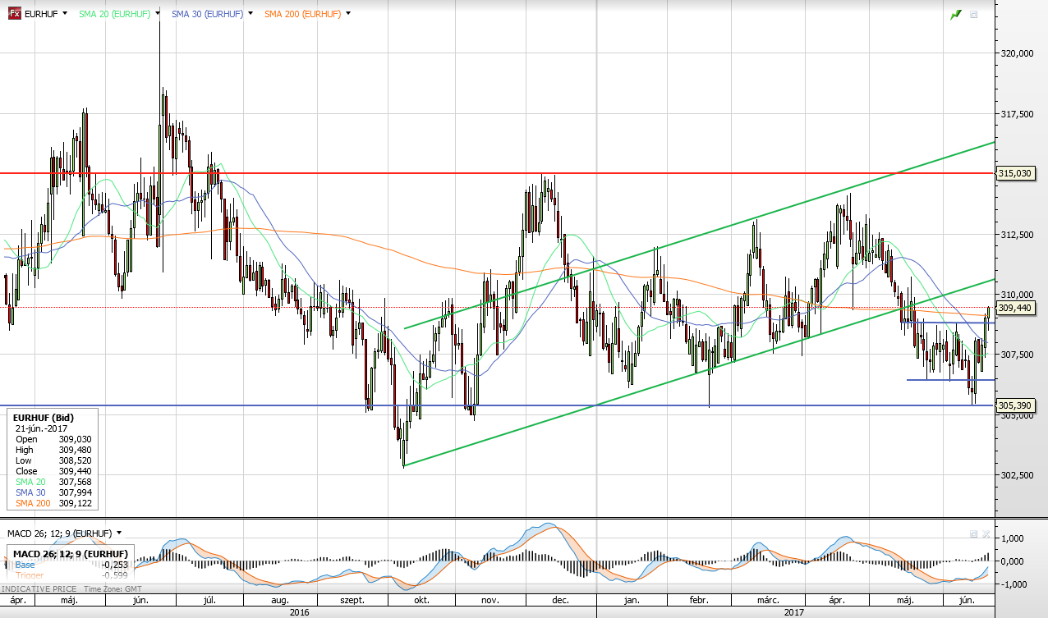Click the júl. month label

pyautogui.click(x=210, y=601)
